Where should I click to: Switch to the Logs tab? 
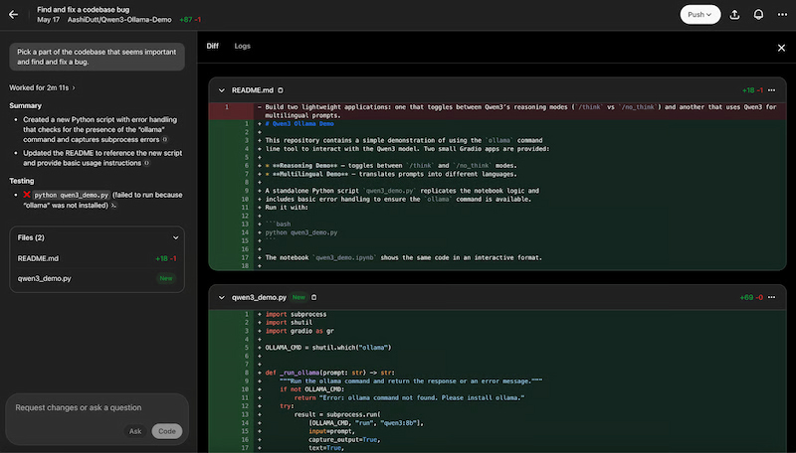pos(242,46)
